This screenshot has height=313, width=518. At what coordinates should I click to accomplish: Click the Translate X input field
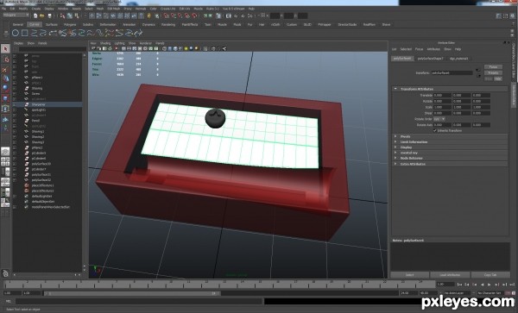point(442,96)
